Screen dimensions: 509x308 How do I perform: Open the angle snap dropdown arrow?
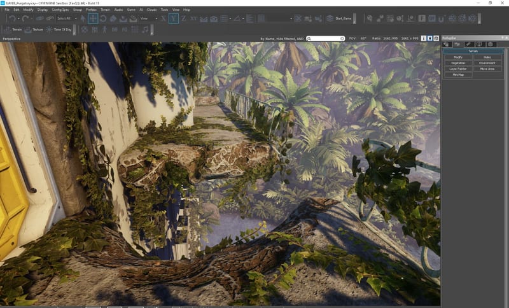243,18
